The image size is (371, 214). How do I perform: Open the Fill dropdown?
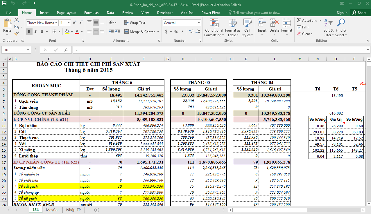[x=303, y=27]
